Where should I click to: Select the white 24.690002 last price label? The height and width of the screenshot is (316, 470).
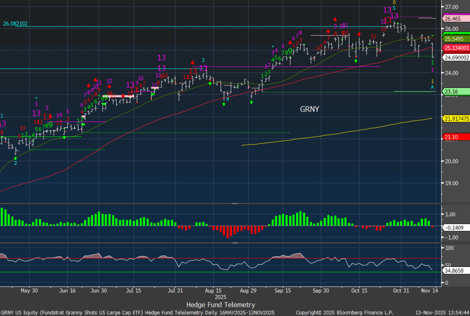point(456,57)
